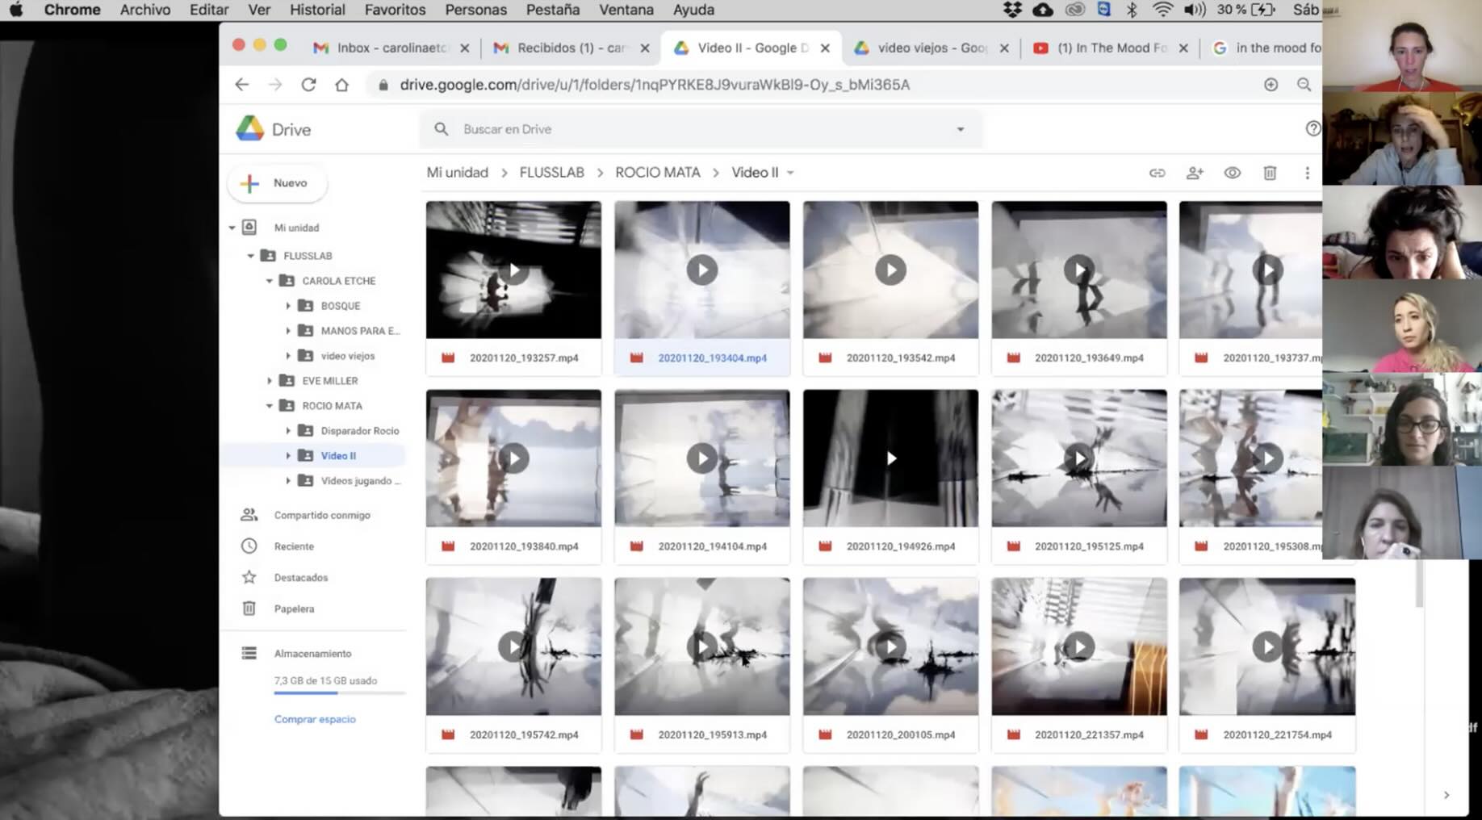Expand the EVE MILLER folder arrow
The height and width of the screenshot is (820, 1482).
pos(270,381)
